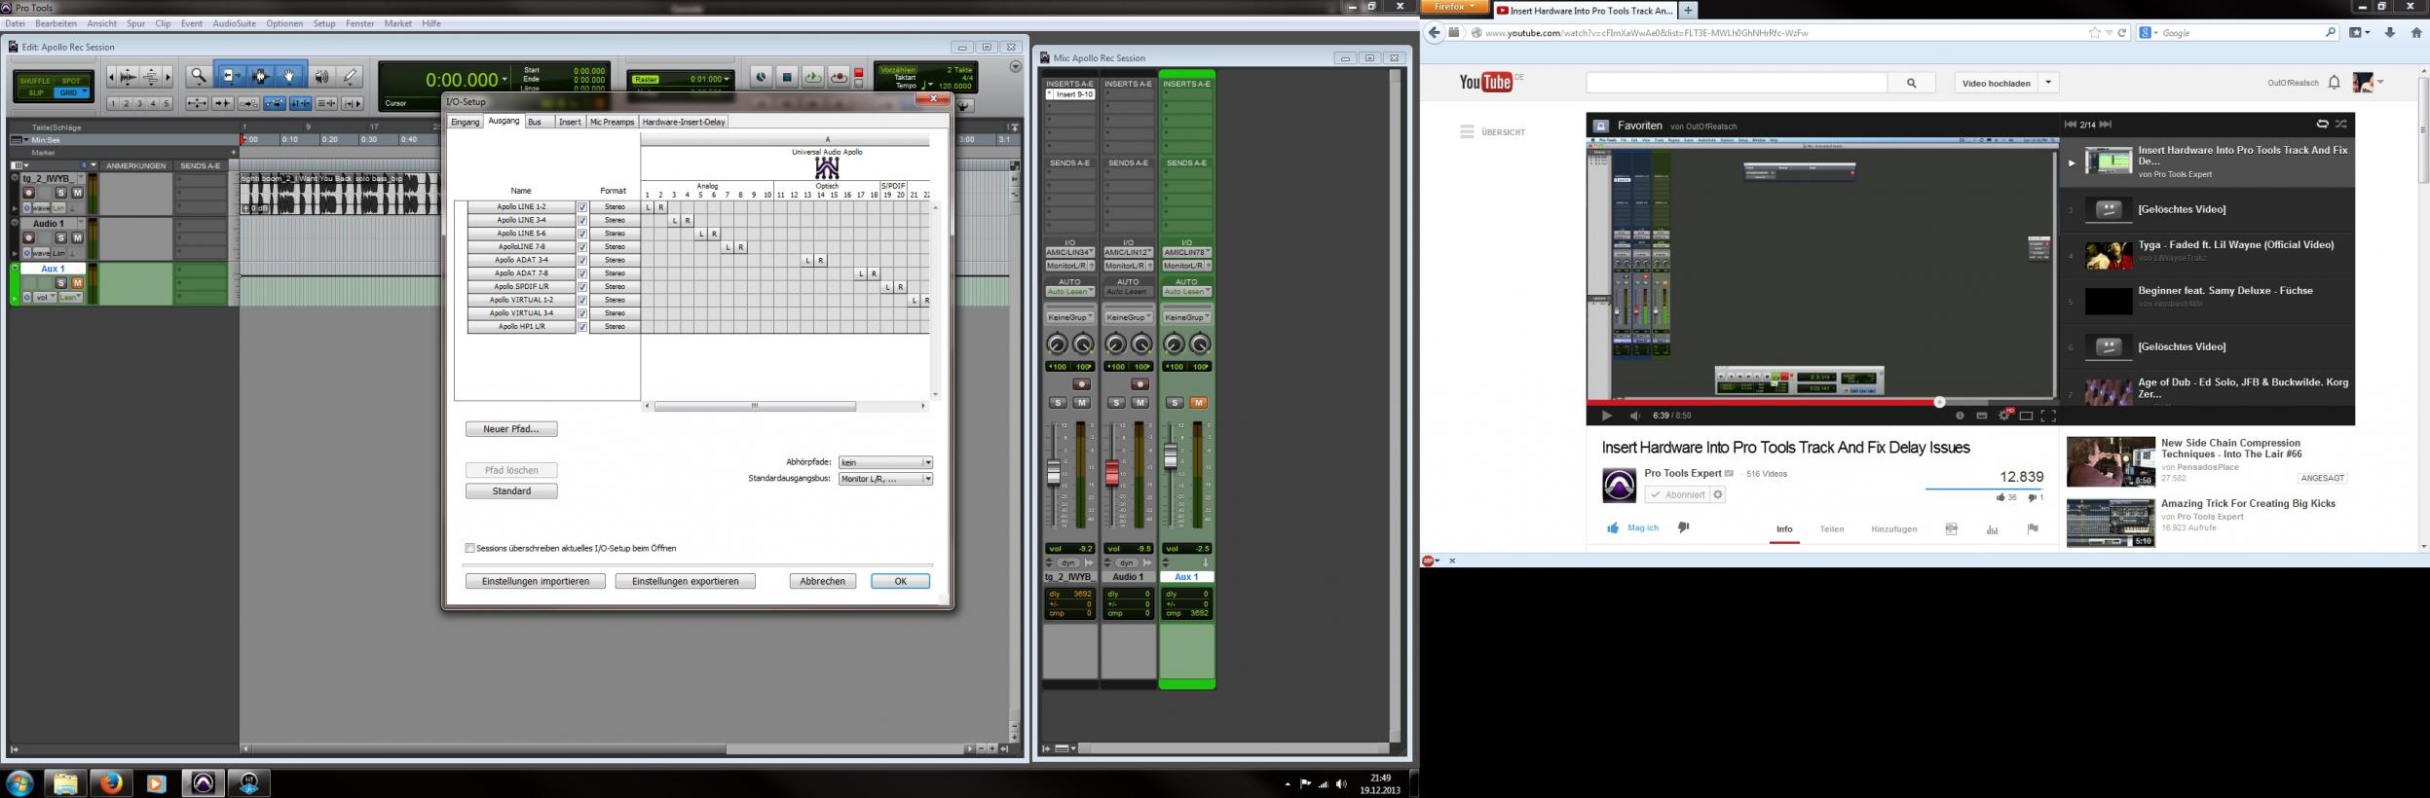2430x798 pixels.
Task: Toggle Apollo ADAT 7-8 path checkbox
Action: tap(582, 273)
